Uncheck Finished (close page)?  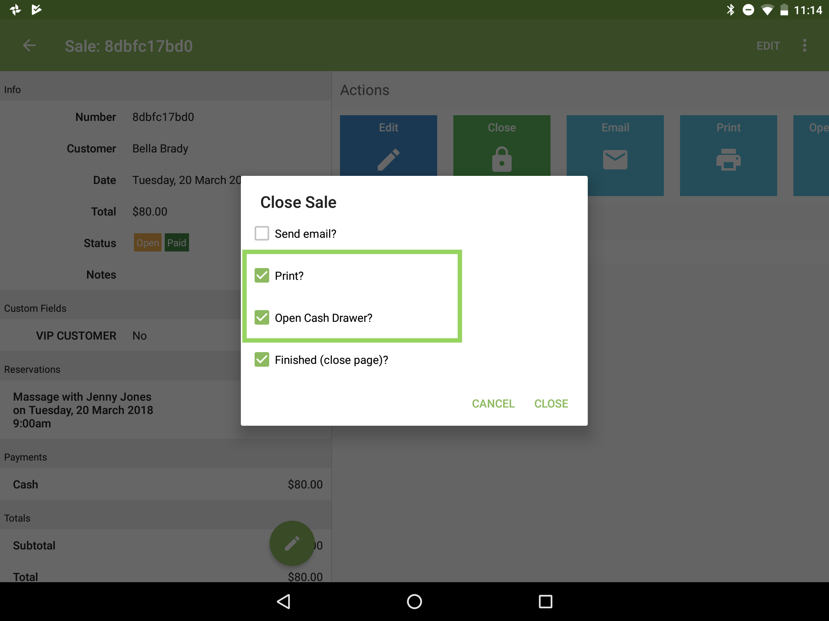point(262,359)
